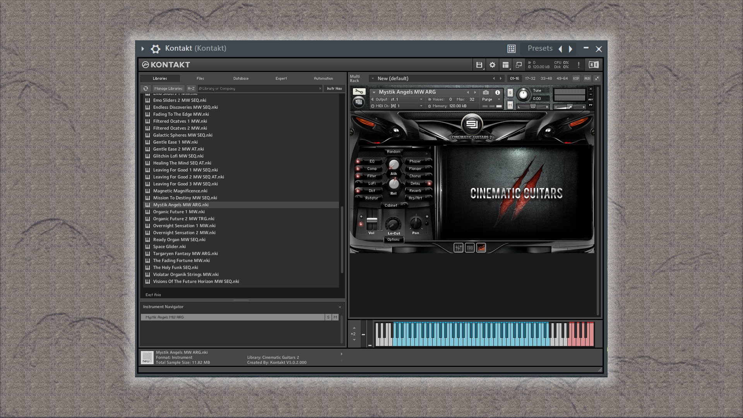
Task: Click the Vol fader on the instrument
Action: coord(372,220)
